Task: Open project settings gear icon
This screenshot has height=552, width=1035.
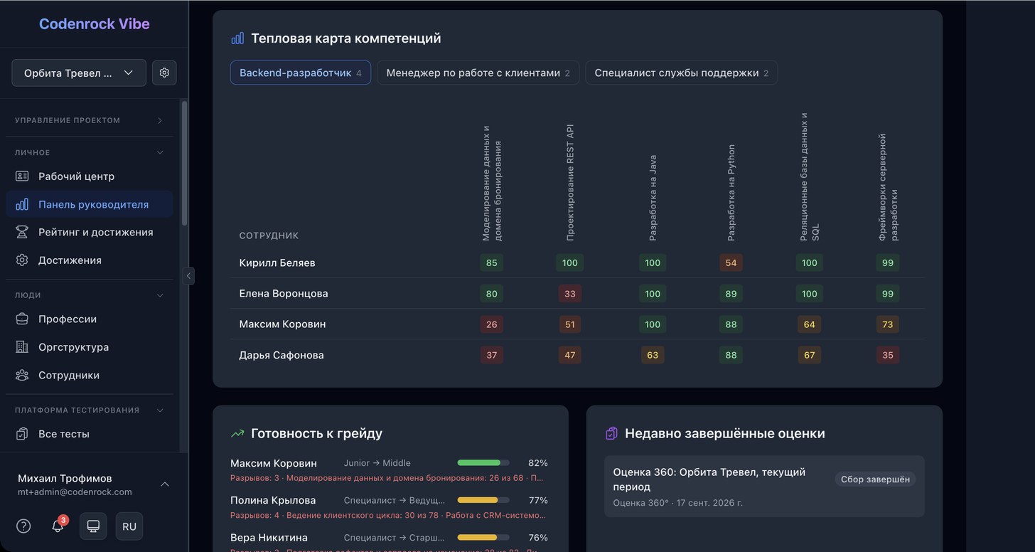Action: click(x=164, y=73)
